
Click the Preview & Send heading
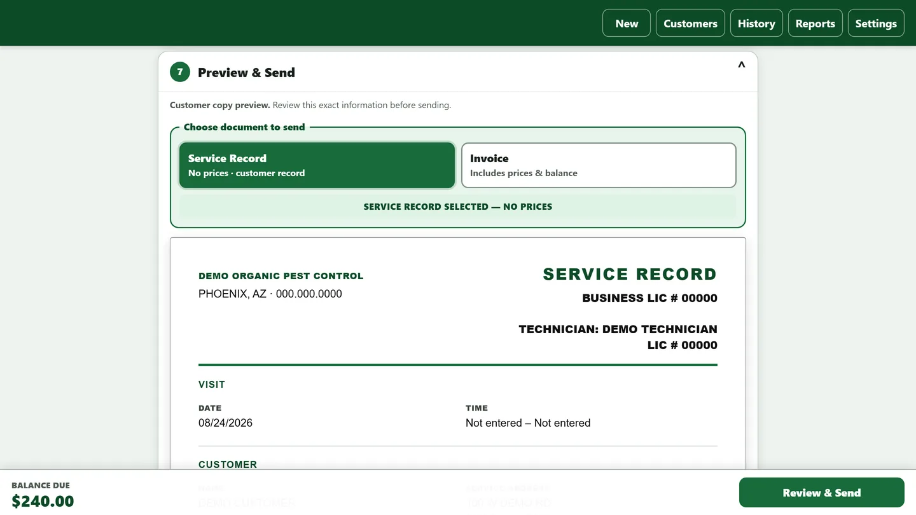(x=246, y=72)
